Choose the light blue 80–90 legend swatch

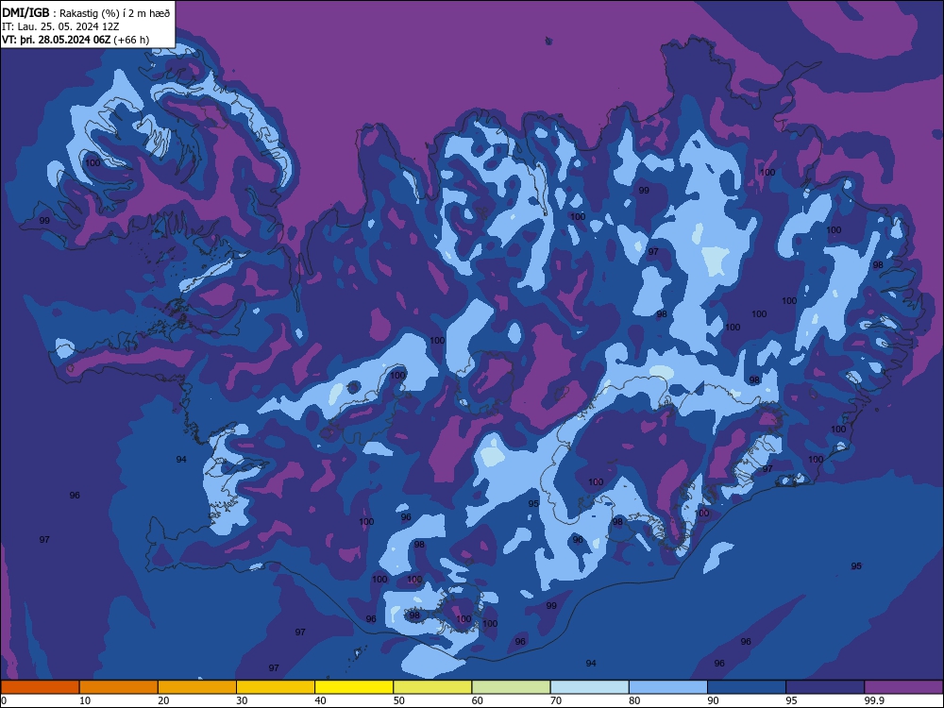tap(668, 687)
